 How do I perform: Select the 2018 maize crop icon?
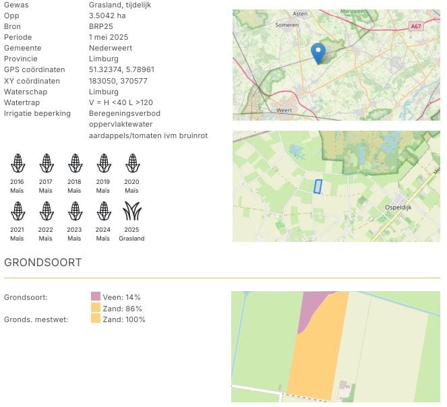coord(74,163)
